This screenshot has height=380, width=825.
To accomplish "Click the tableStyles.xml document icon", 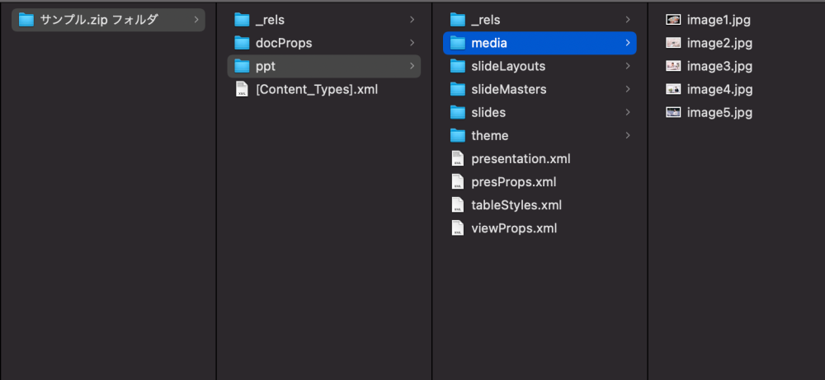I will [x=458, y=204].
